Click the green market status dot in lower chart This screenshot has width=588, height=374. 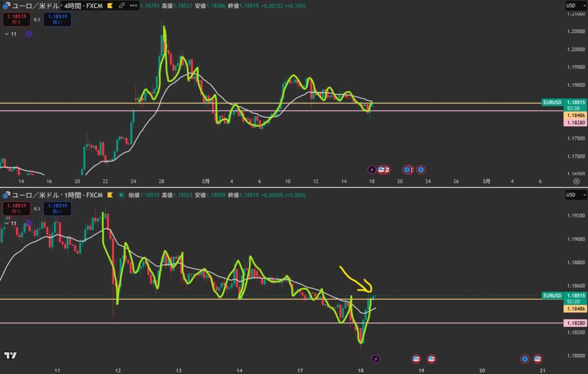coord(121,195)
